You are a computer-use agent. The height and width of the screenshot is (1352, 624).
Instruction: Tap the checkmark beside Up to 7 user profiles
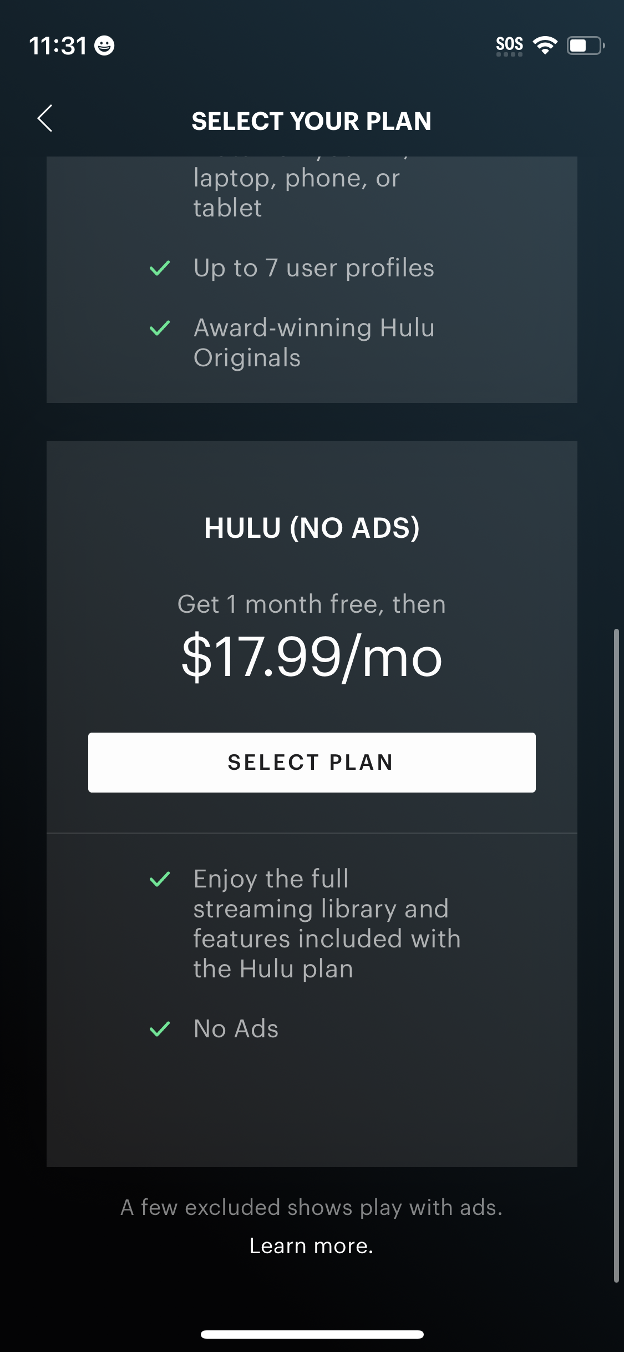(160, 267)
